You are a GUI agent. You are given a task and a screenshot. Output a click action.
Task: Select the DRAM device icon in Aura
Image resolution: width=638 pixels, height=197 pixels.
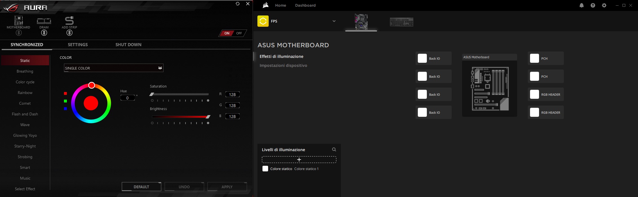[x=44, y=21]
